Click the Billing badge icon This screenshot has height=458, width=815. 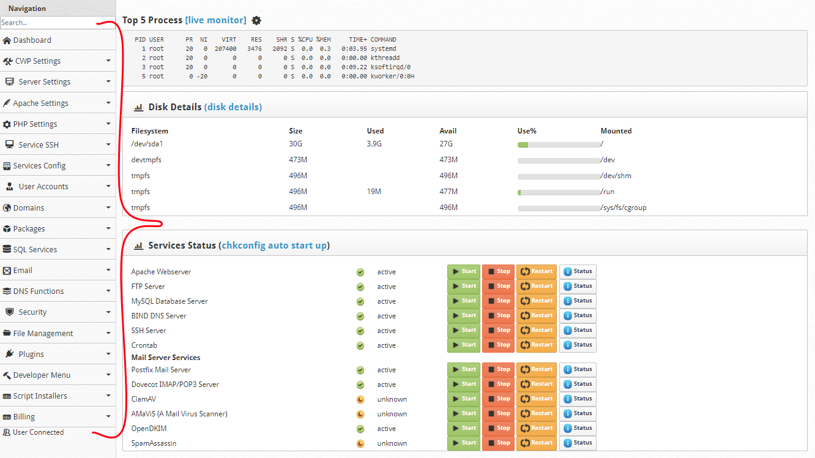[x=7, y=416]
